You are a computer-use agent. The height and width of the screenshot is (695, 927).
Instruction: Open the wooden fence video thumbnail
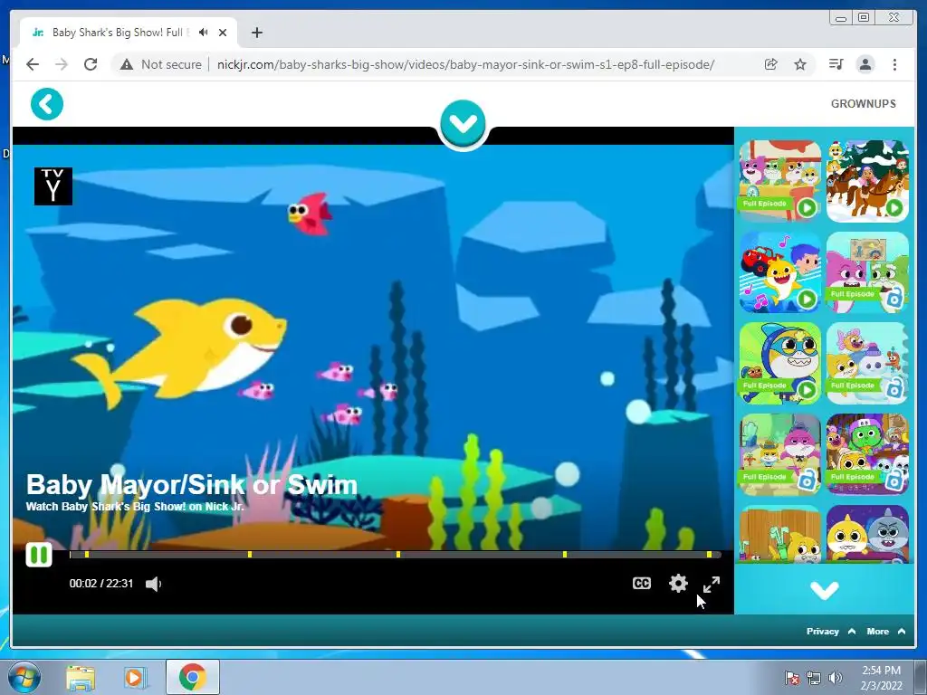780,534
